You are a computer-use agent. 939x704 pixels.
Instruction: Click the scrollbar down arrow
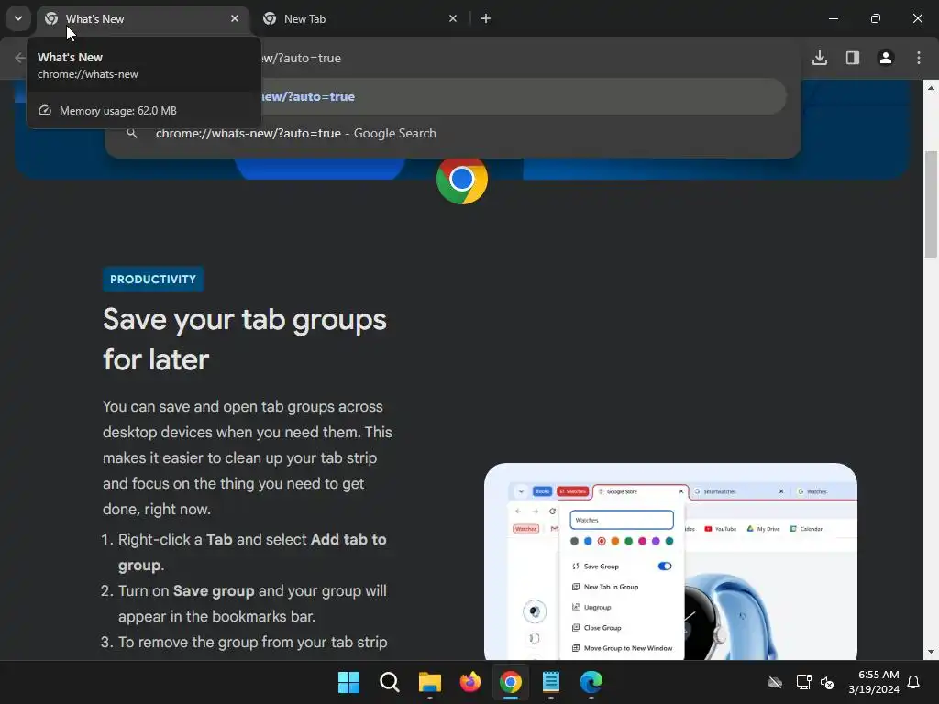tap(931, 652)
